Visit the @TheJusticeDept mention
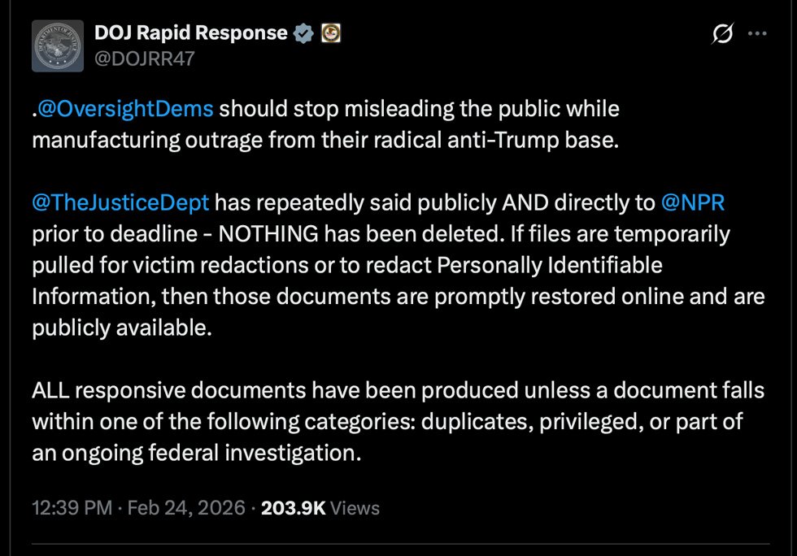797x556 pixels. [120, 202]
